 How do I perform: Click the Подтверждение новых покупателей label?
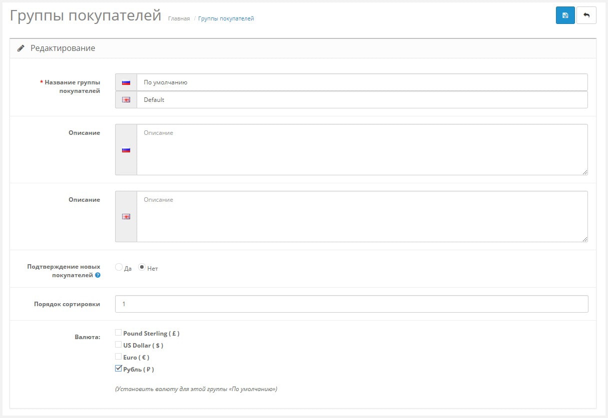(x=64, y=271)
